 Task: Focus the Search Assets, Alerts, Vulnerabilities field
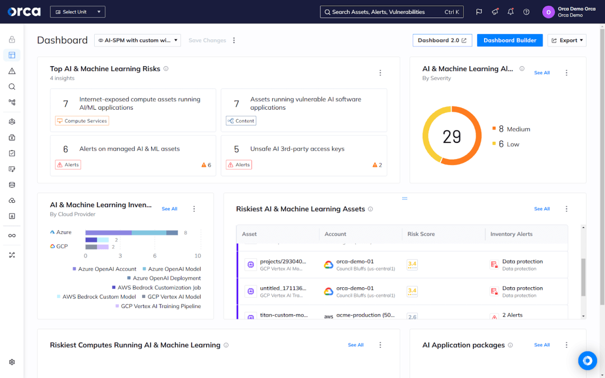[392, 12]
